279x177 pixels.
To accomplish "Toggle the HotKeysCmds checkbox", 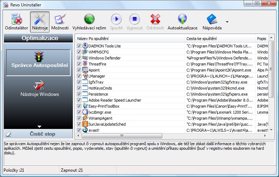I will [x=79, y=88].
